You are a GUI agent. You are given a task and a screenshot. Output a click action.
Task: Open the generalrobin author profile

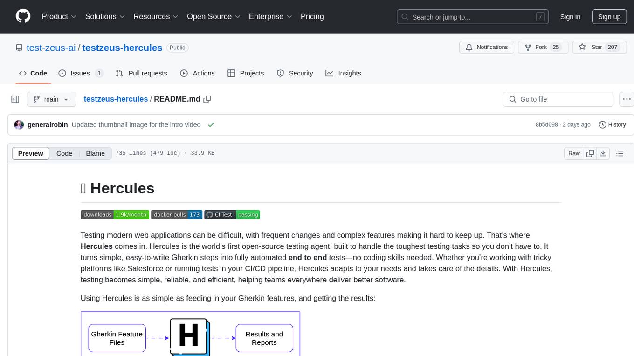point(48,125)
